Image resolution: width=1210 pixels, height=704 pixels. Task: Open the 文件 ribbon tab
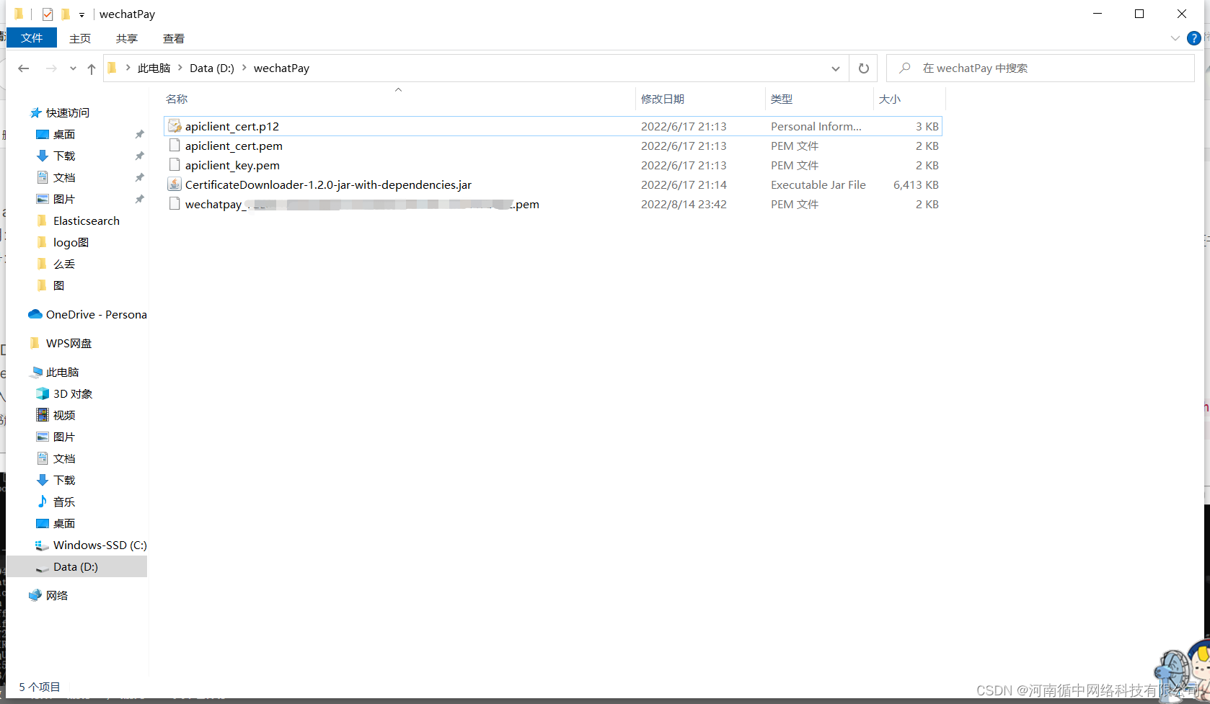click(32, 38)
